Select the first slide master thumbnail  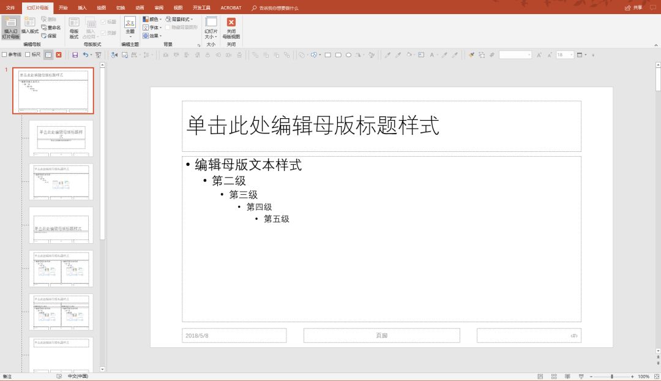coord(52,91)
